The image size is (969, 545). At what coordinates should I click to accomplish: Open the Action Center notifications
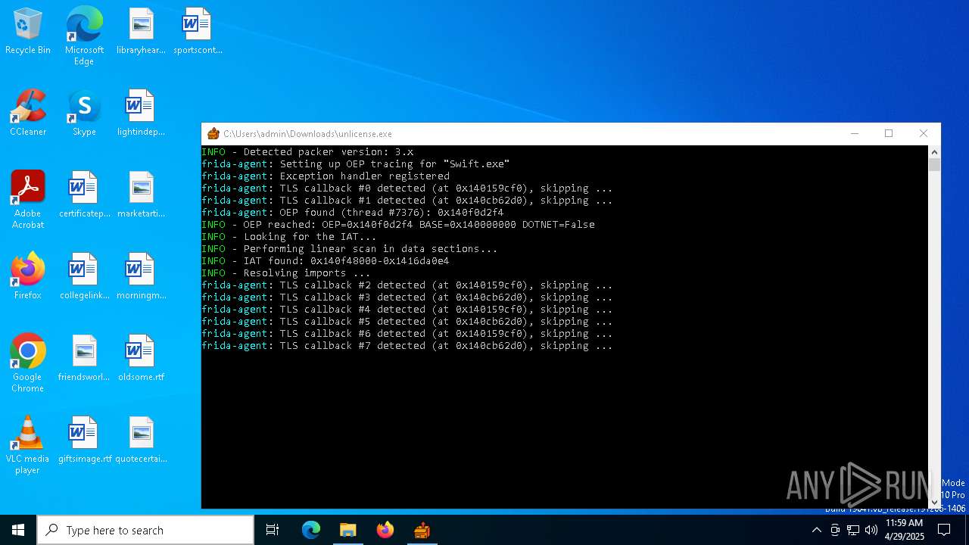point(944,530)
